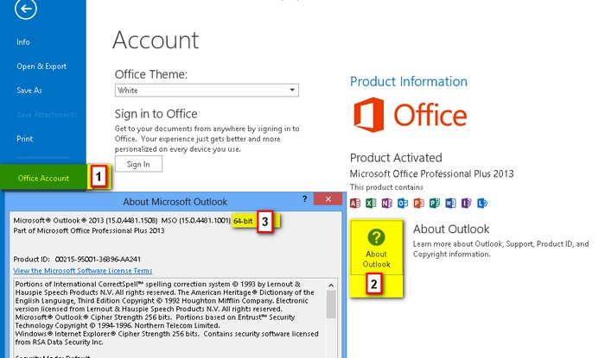The width and height of the screenshot is (605, 358).
Task: Click 'Part of Microsoft Office Professional Plus 2013' line
Action: coord(89,230)
